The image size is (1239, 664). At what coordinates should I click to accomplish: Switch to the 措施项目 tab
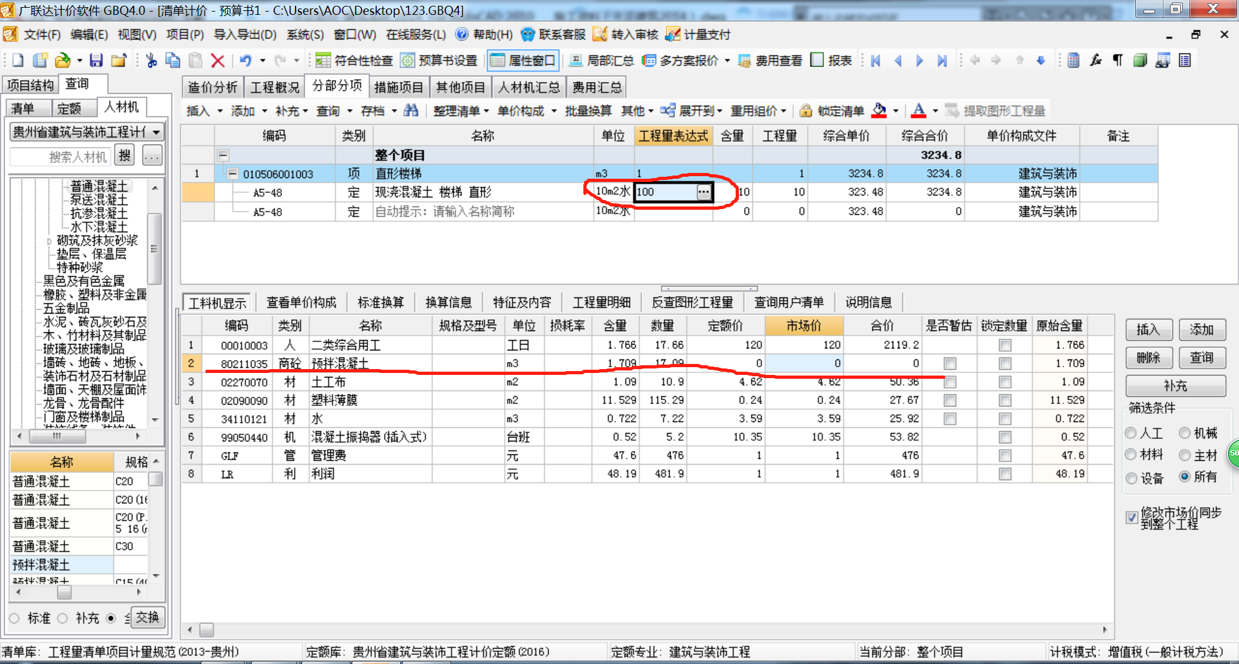pyautogui.click(x=399, y=87)
